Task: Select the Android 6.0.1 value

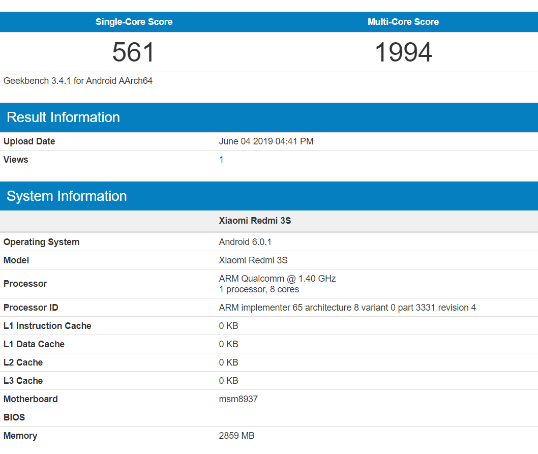Action: click(x=245, y=242)
